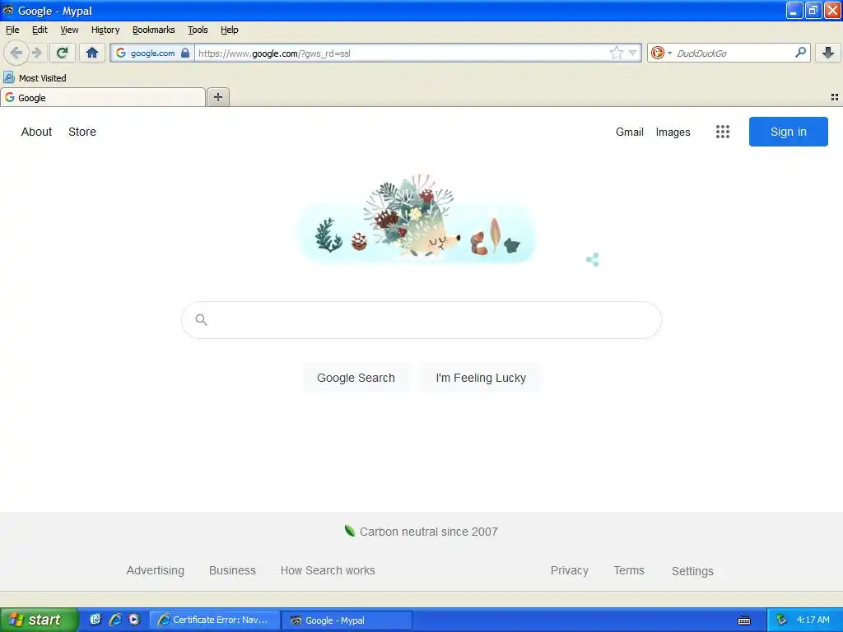Viewport: 843px width, 632px height.
Task: Click the padlock security icon in address bar
Action: pyautogui.click(x=185, y=53)
